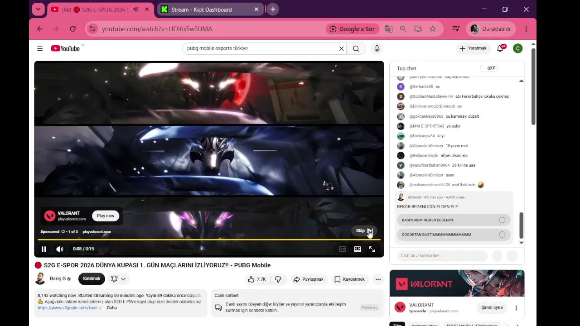Click the Google'a Sor button
Image resolution: width=580 pixels, height=326 pixels.
point(352,29)
